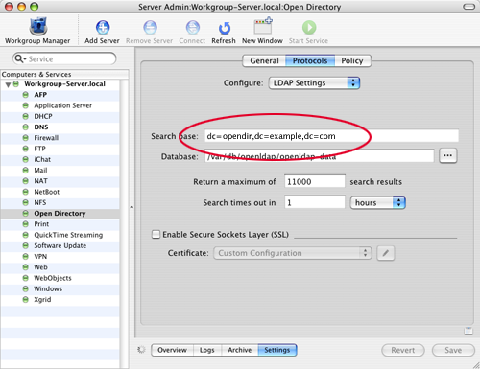The image size is (480, 369).
Task: Select WebObjects service
Action: coord(53,278)
